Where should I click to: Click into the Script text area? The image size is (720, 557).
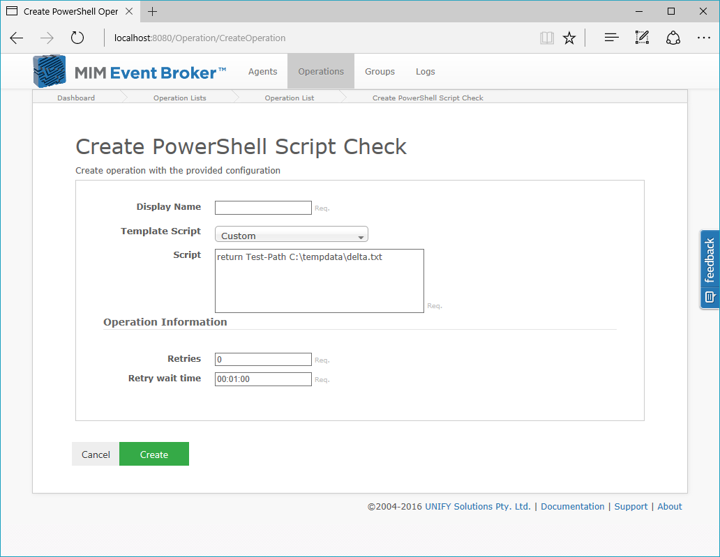[x=319, y=281]
